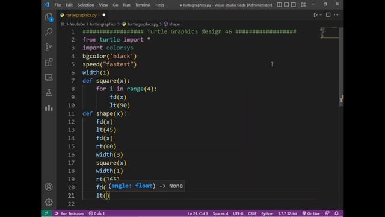This screenshot has height=217, width=385.
Task: Open Customize Layout icon
Action: coord(303,5)
